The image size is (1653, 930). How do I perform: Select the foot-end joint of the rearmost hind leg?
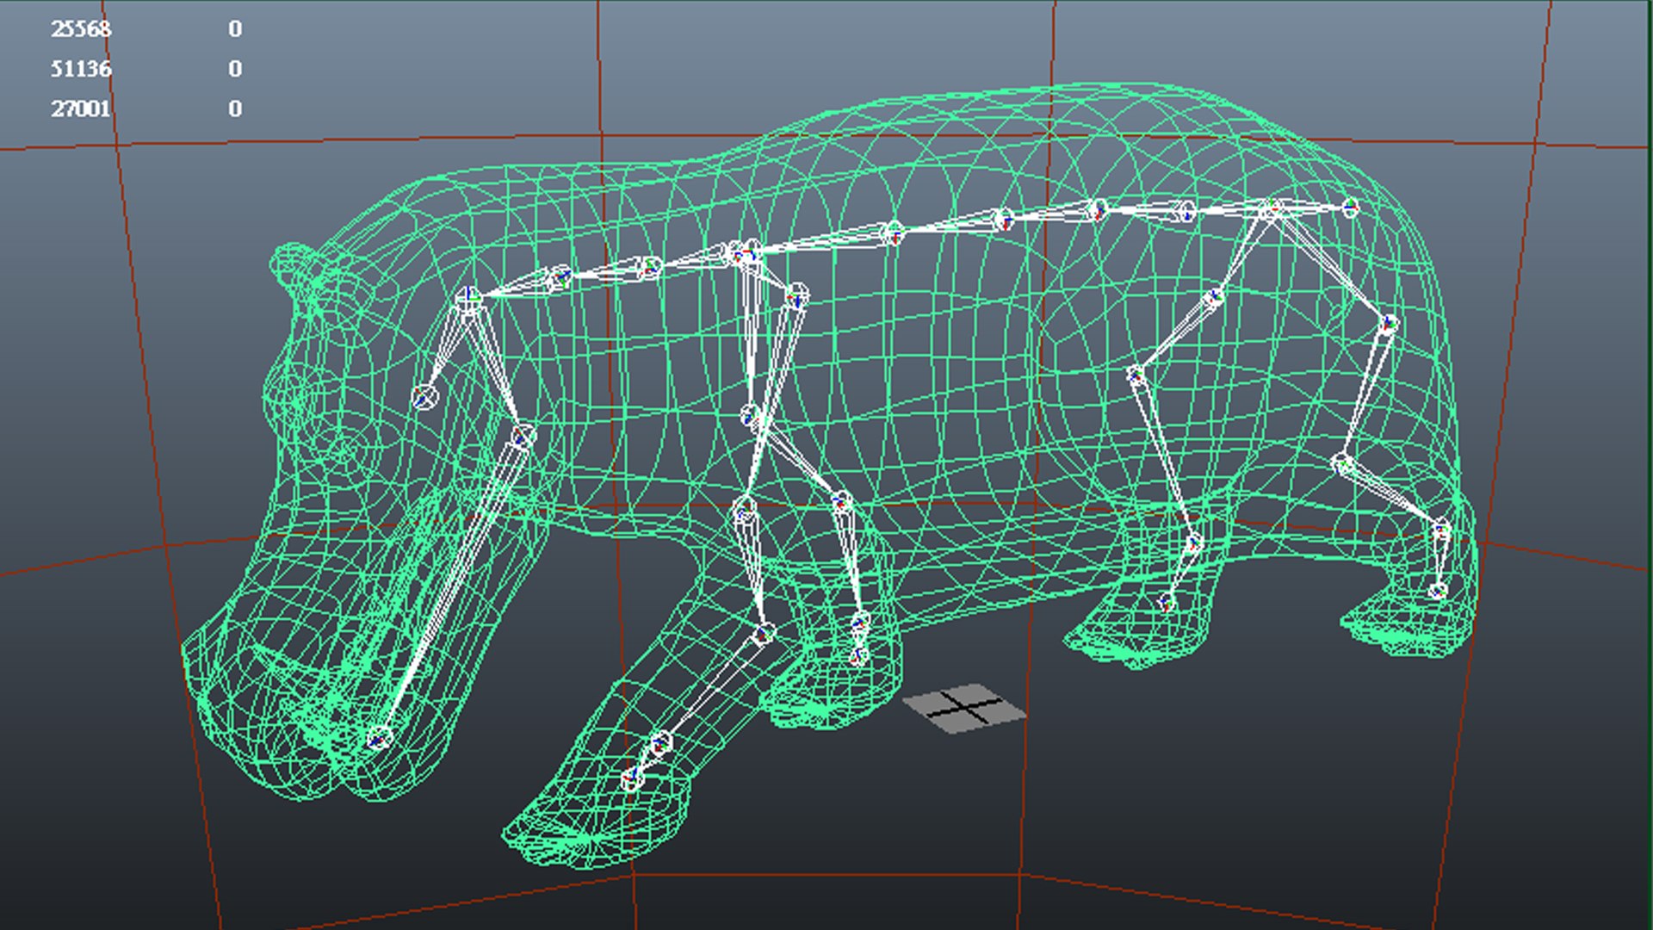coord(1437,591)
